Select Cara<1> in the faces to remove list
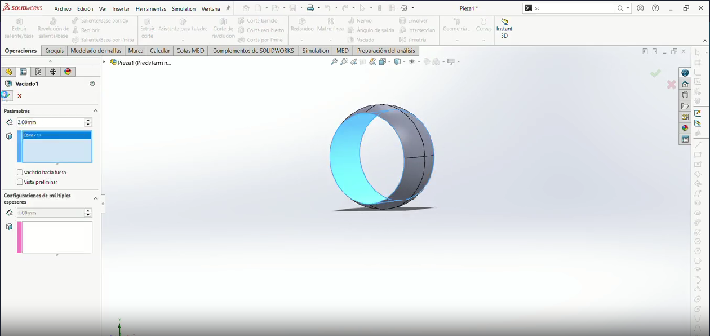The width and height of the screenshot is (710, 336). (57, 135)
